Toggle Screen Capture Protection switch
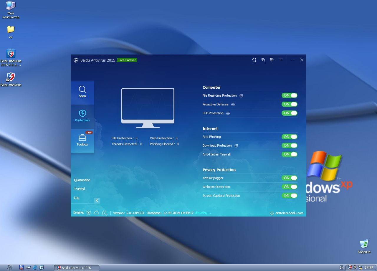Image resolution: width=377 pixels, height=271 pixels. click(x=290, y=196)
